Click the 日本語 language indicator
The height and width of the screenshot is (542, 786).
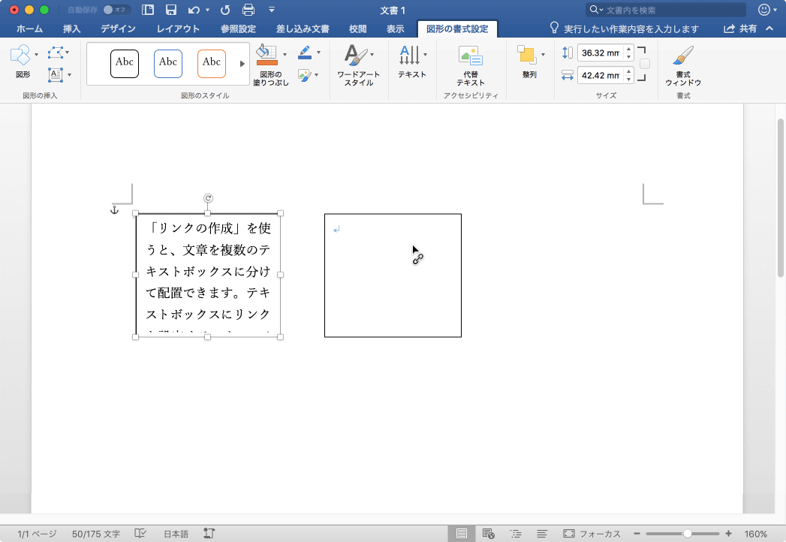point(176,534)
